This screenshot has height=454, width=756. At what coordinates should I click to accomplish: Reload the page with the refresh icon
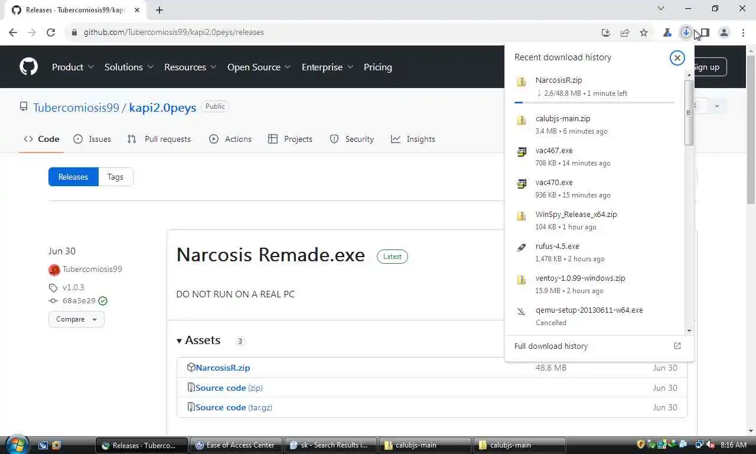(x=51, y=33)
